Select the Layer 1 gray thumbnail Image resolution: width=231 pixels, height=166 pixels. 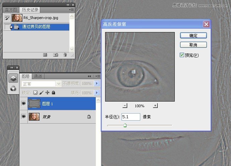34,104
